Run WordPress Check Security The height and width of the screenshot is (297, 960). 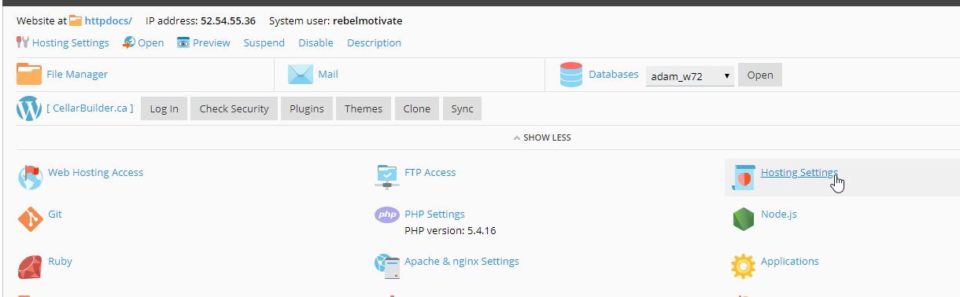[234, 109]
